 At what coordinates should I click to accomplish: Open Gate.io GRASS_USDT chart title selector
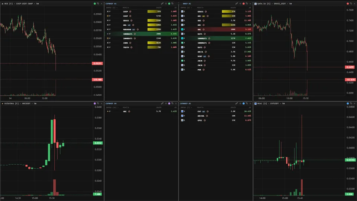(x=274, y=4)
